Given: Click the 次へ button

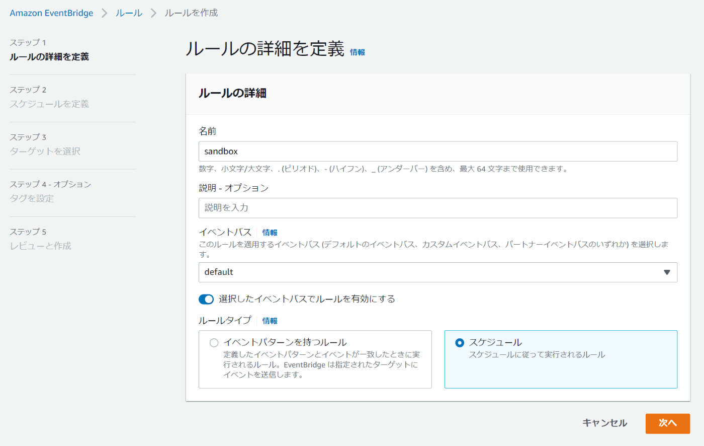Looking at the screenshot, I should (668, 423).
